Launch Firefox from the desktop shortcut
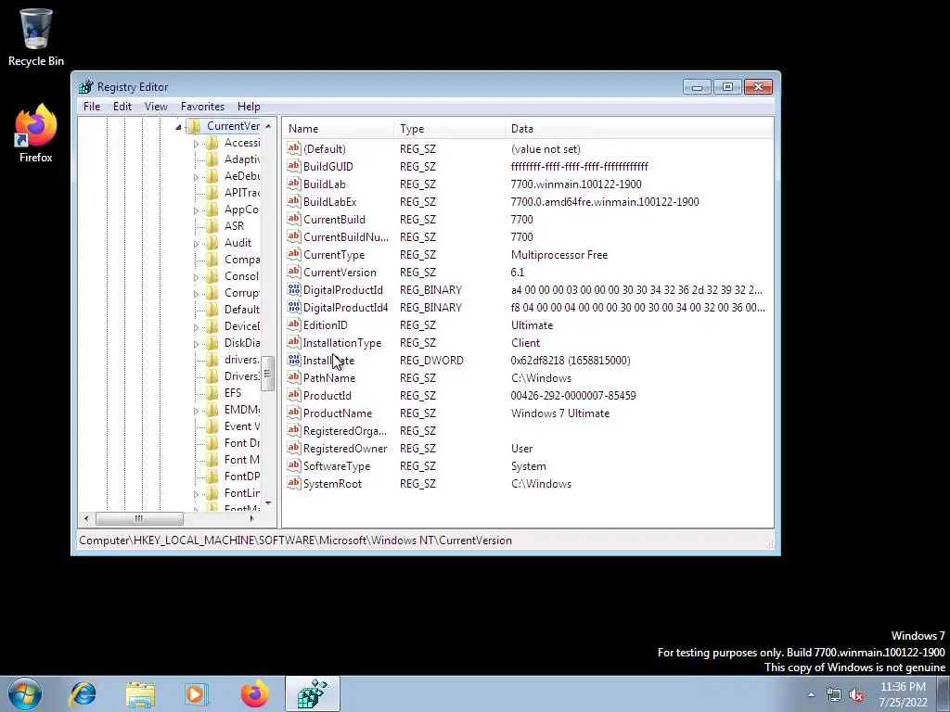The image size is (950, 712). click(36, 133)
